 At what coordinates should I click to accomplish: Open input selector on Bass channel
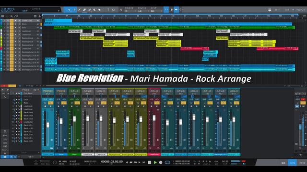point(74,91)
